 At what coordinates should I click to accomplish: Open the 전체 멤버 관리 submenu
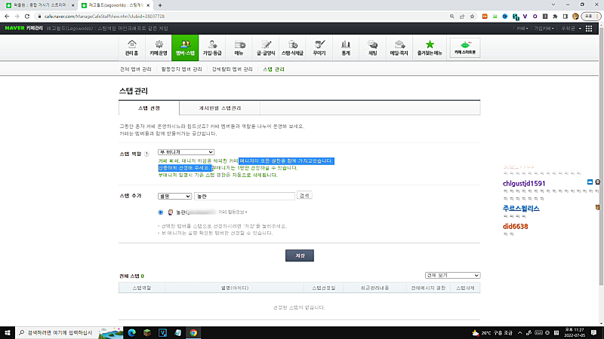(x=136, y=69)
